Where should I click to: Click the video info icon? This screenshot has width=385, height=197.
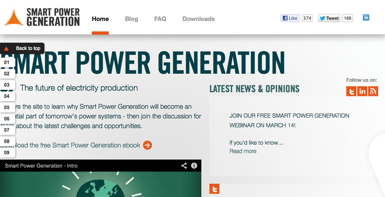tap(194, 165)
